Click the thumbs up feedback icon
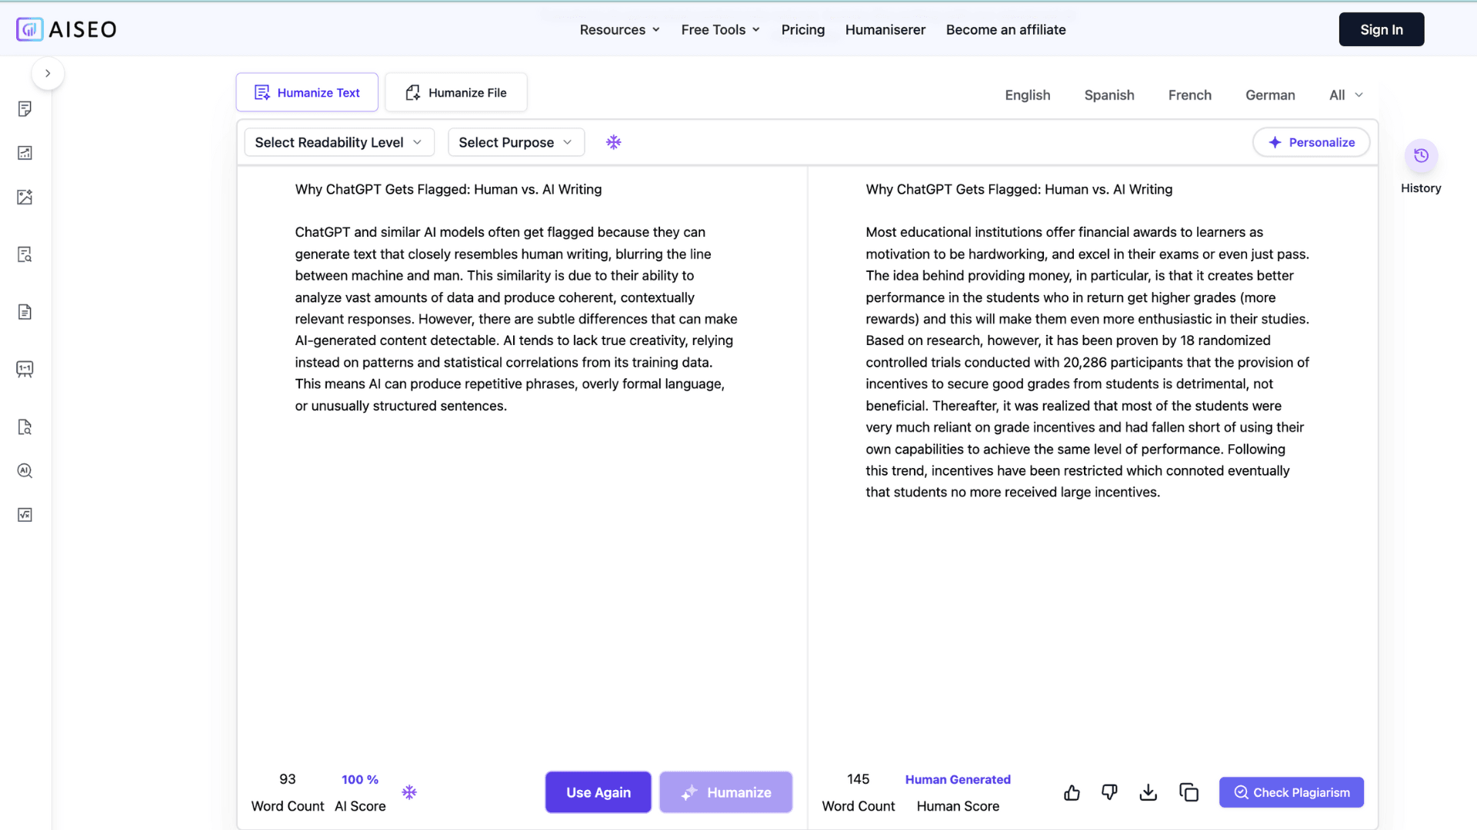The width and height of the screenshot is (1477, 830). 1072,792
